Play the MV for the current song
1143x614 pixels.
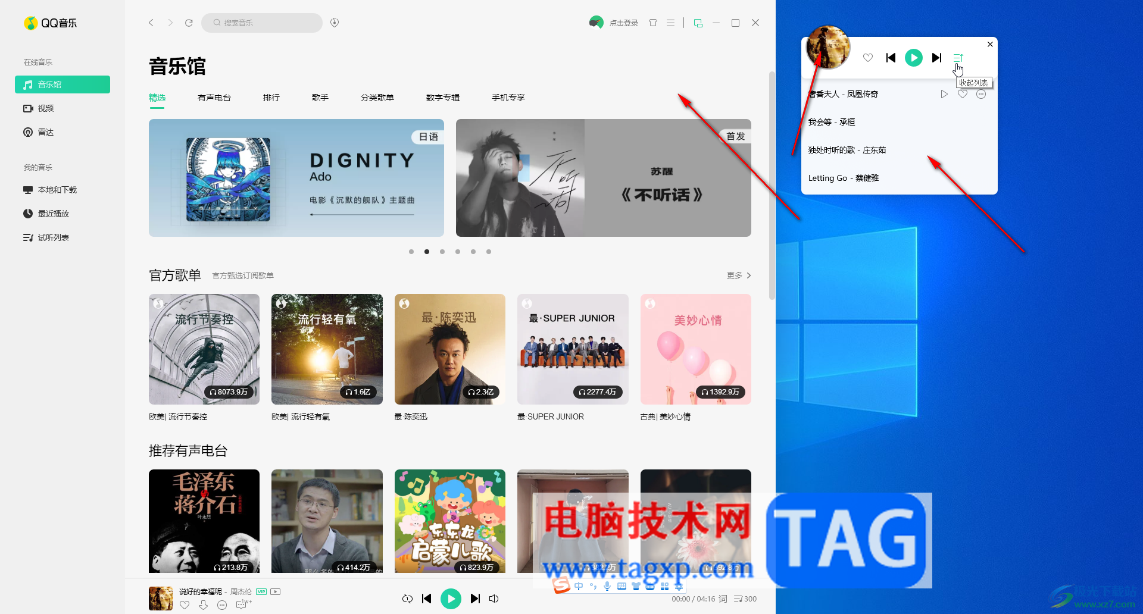(275, 592)
